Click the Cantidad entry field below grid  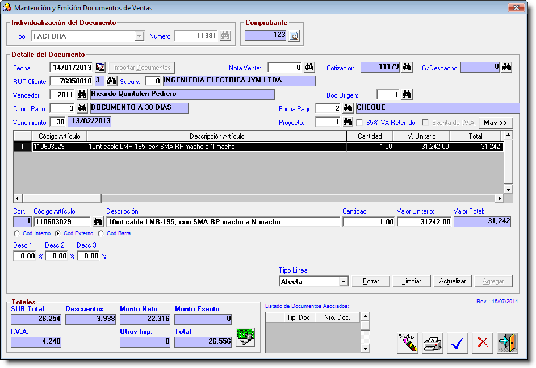[x=368, y=222]
